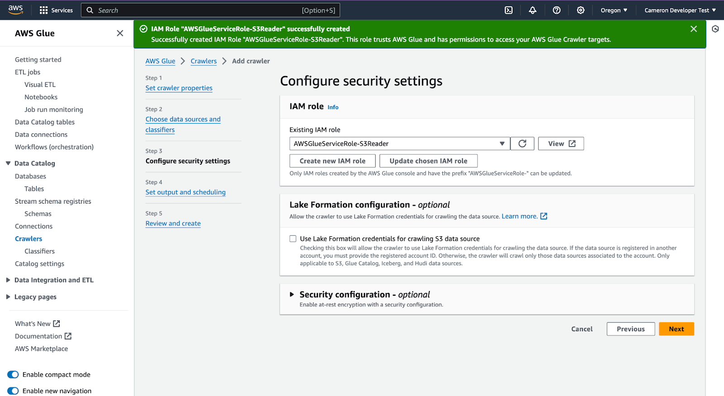Open the Existing IAM role dropdown
This screenshot has height=396, width=724.
tap(400, 143)
